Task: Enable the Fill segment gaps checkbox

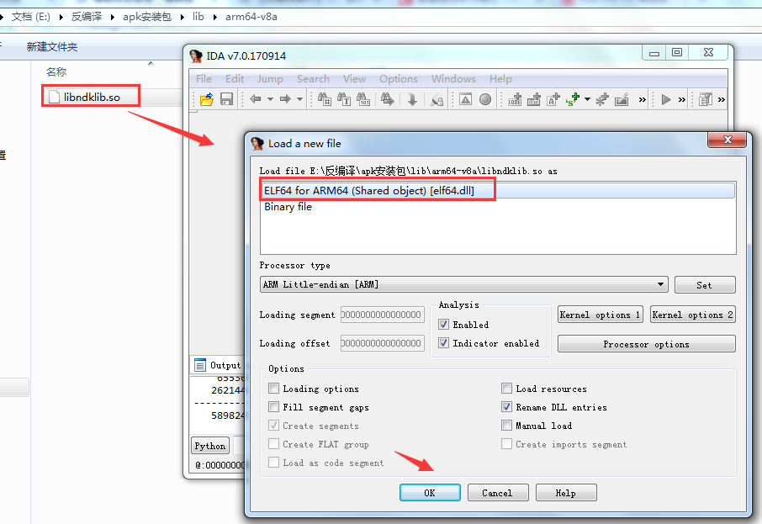Action: pos(274,407)
